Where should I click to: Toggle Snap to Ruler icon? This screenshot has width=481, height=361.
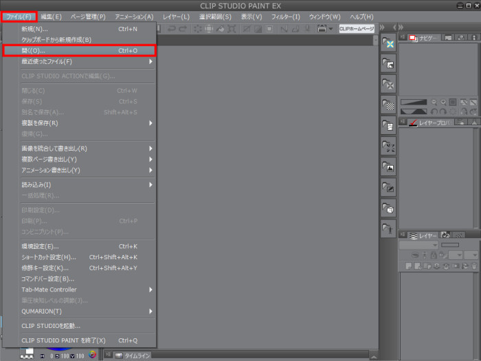[284, 29]
